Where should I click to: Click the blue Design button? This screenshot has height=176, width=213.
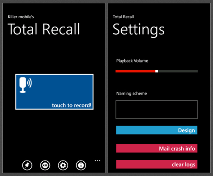(x=157, y=130)
